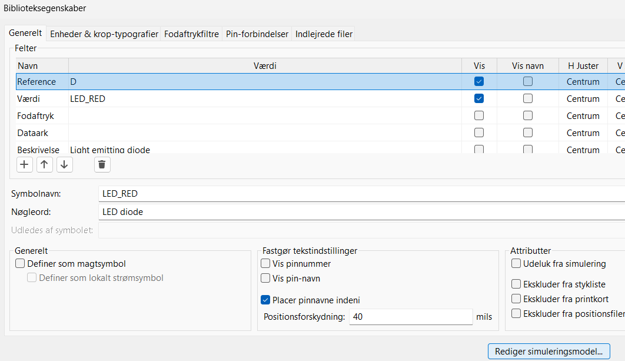
Task: Open H Juster dropdown cell for Værdi row
Action: point(583,98)
